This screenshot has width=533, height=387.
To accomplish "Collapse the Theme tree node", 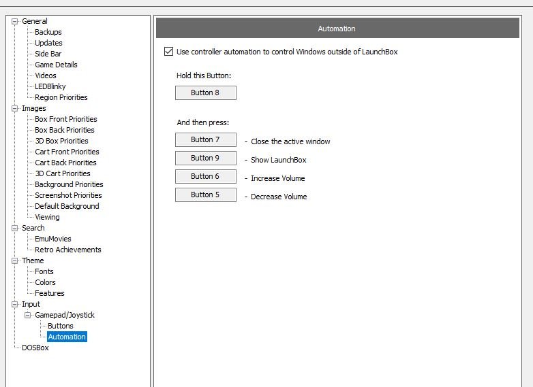I will (x=14, y=260).
